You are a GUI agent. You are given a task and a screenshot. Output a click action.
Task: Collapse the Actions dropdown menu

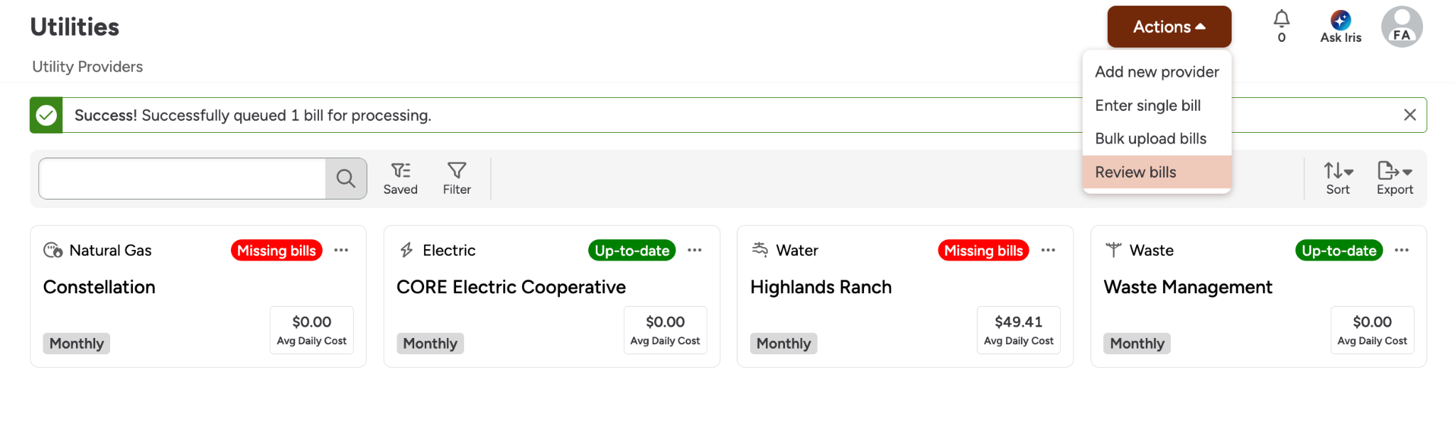1169,27
